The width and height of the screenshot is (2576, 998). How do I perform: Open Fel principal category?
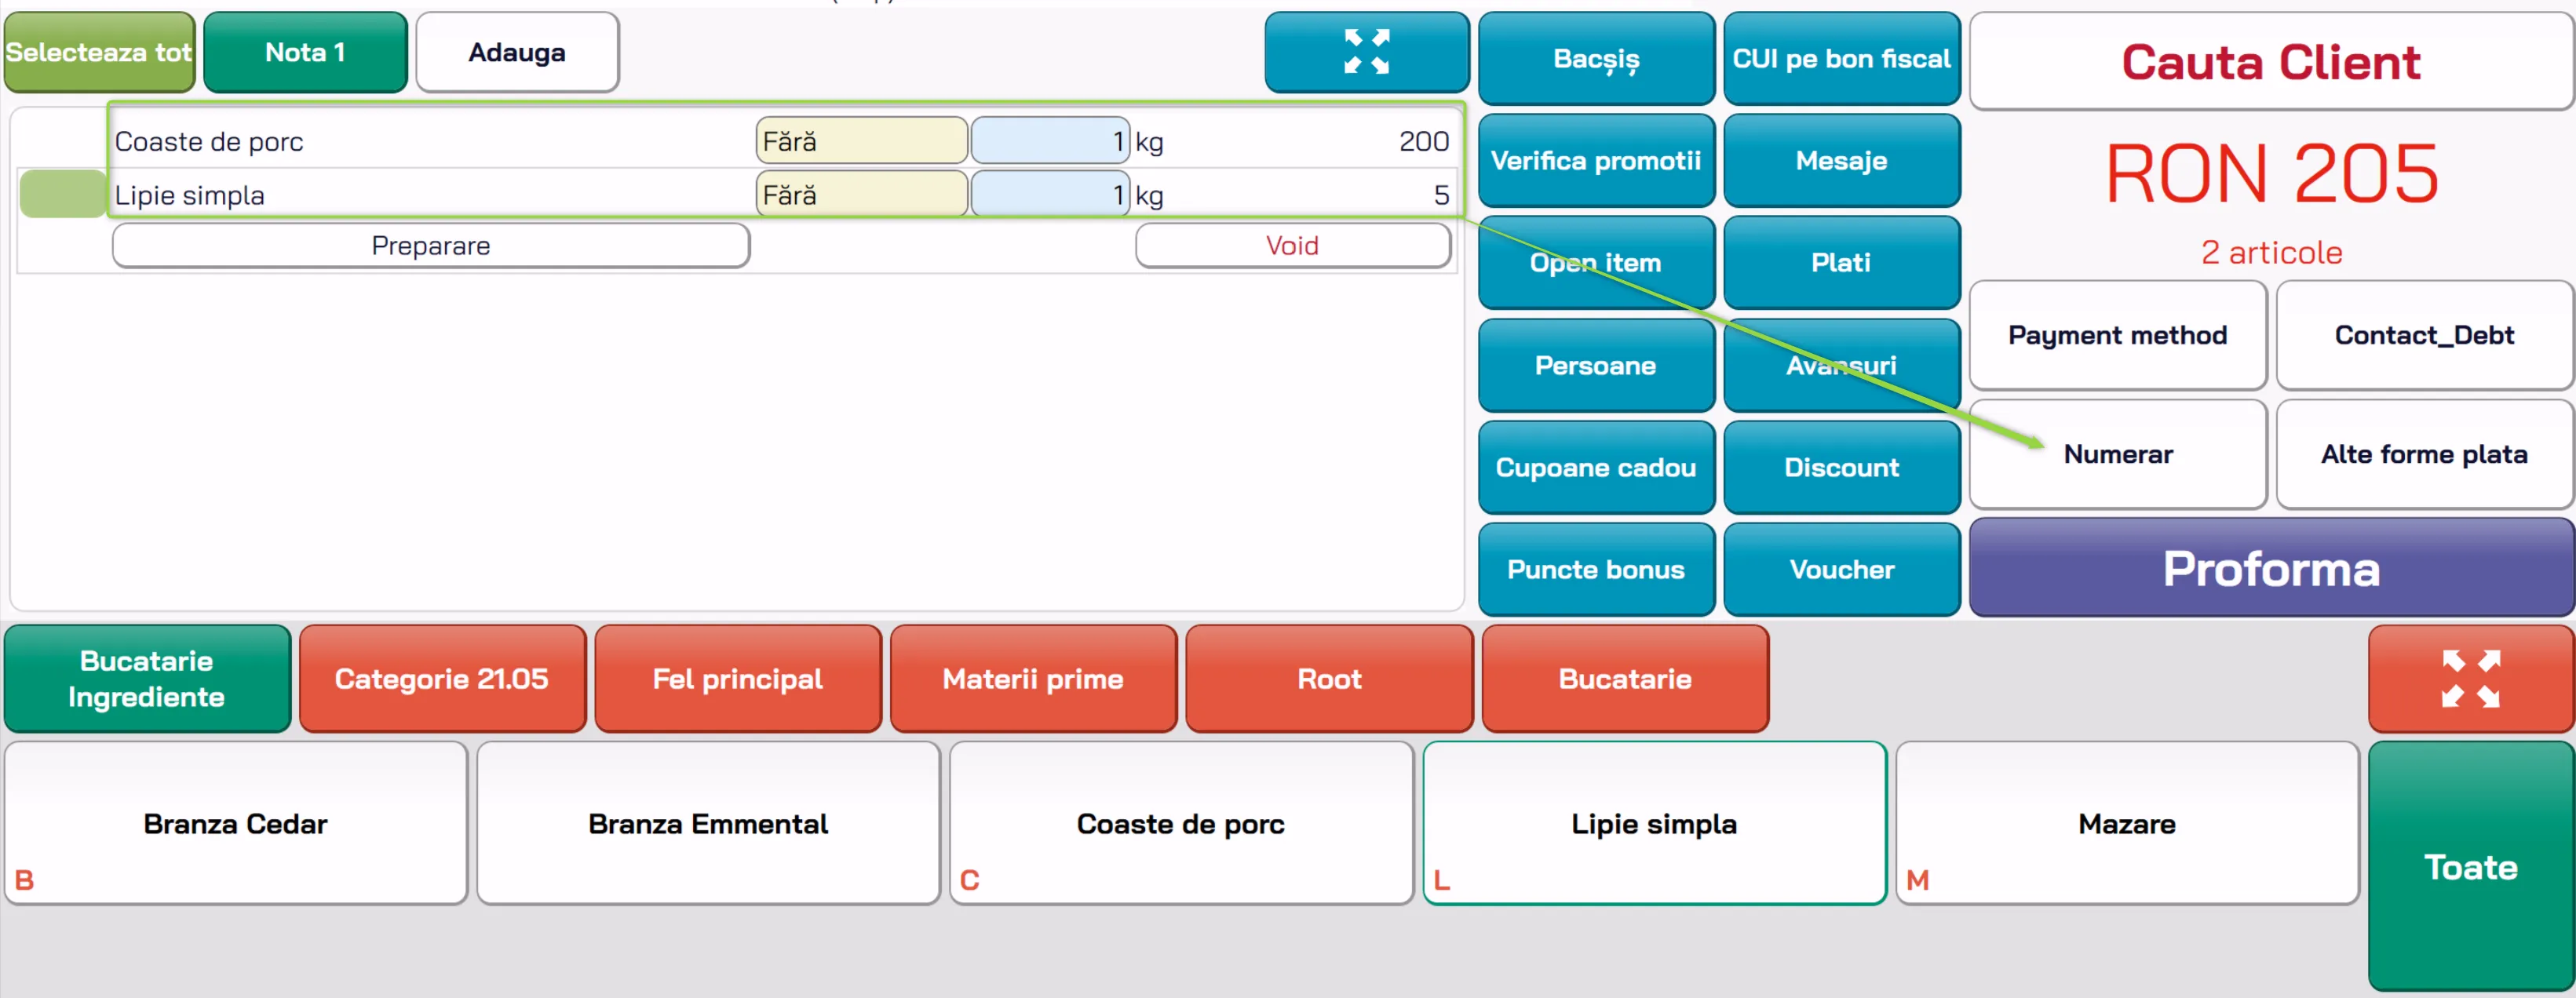coord(738,678)
